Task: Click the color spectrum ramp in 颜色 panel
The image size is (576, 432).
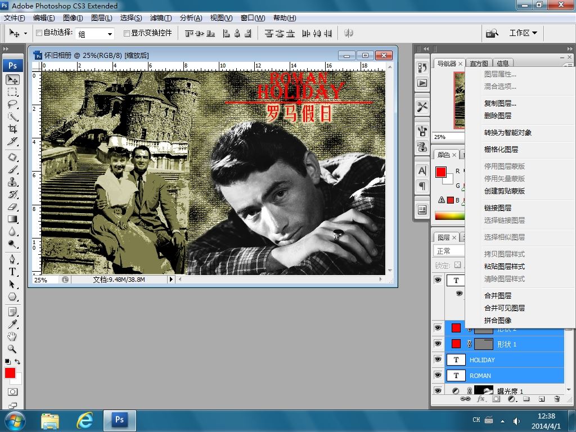Action: coord(449,215)
